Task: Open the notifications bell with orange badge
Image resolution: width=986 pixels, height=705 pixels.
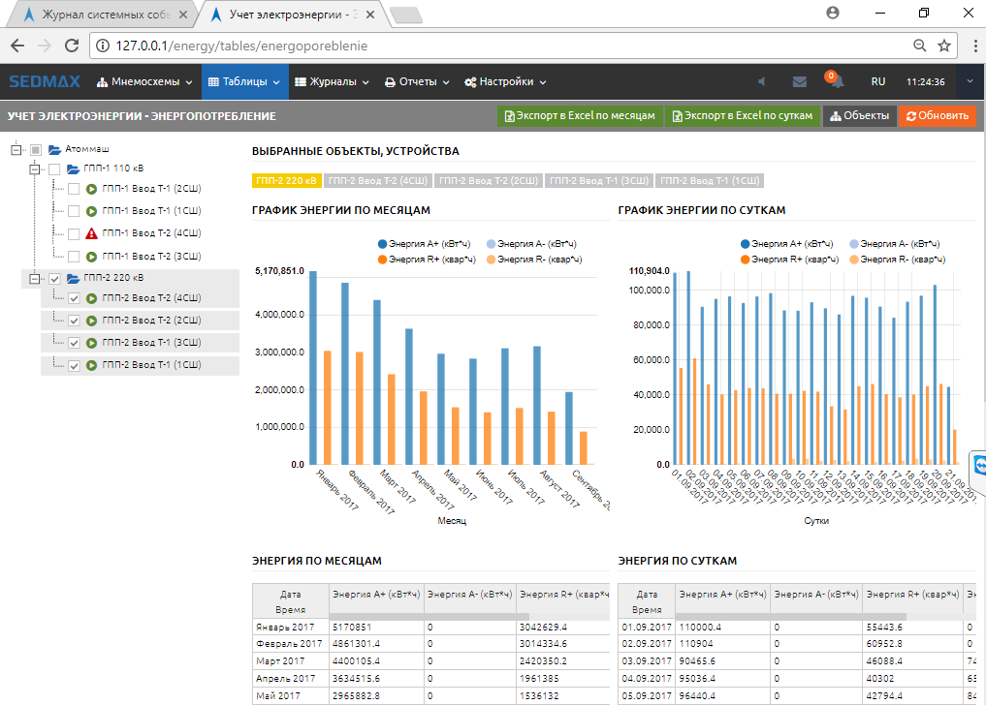Action: pos(835,82)
